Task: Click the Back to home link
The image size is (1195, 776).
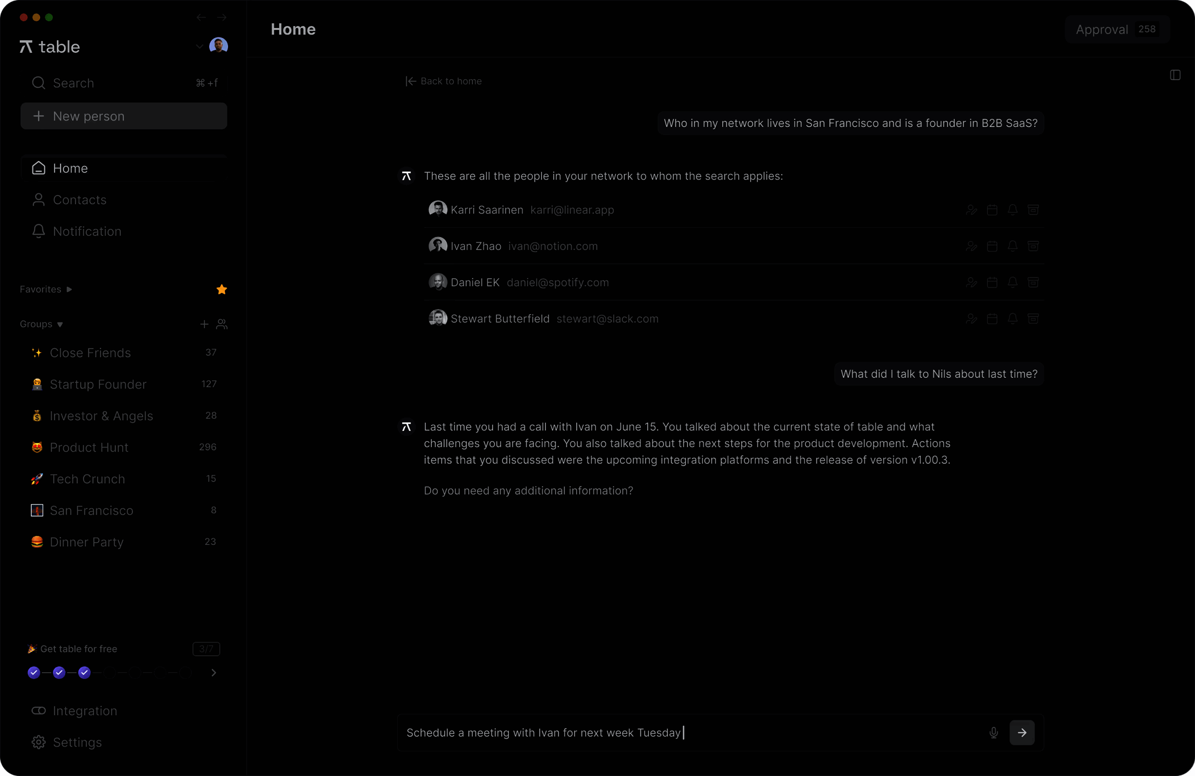Action: [444, 81]
